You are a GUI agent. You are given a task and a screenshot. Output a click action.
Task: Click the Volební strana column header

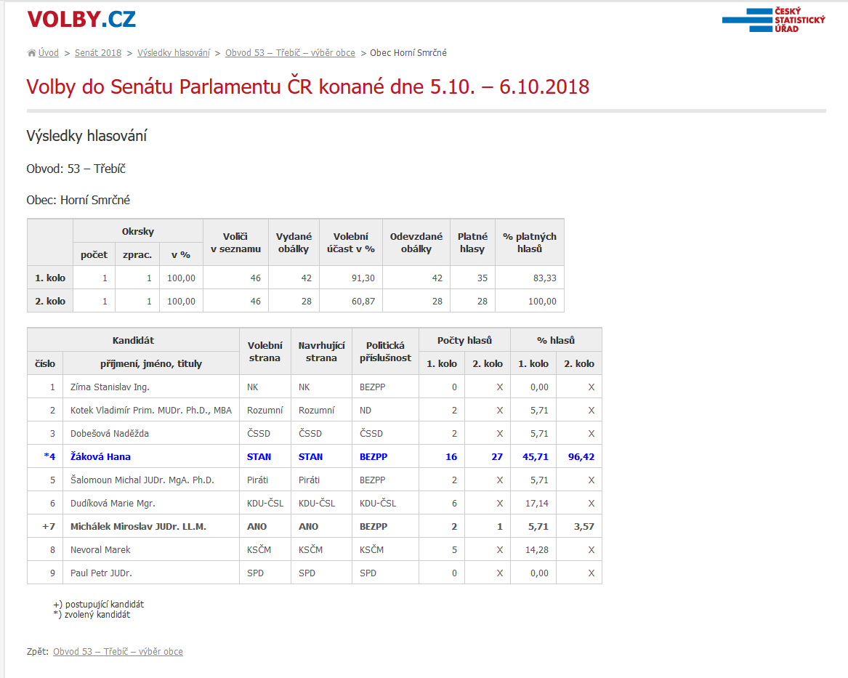point(265,352)
